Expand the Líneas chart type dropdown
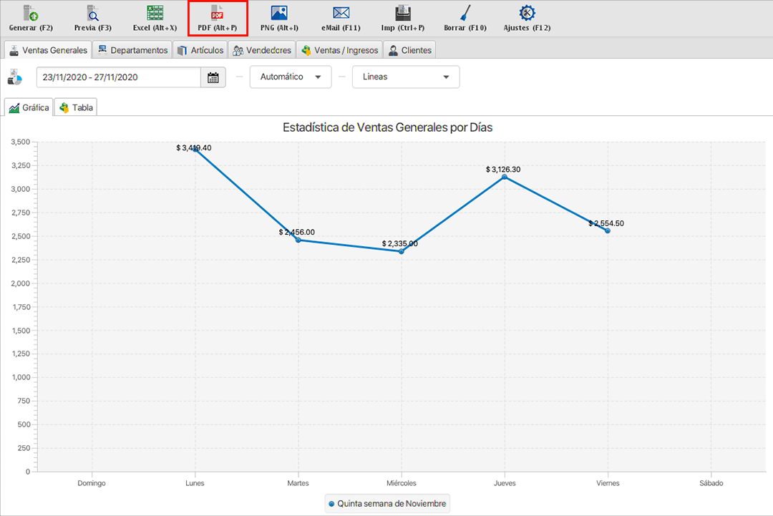 pyautogui.click(x=406, y=77)
